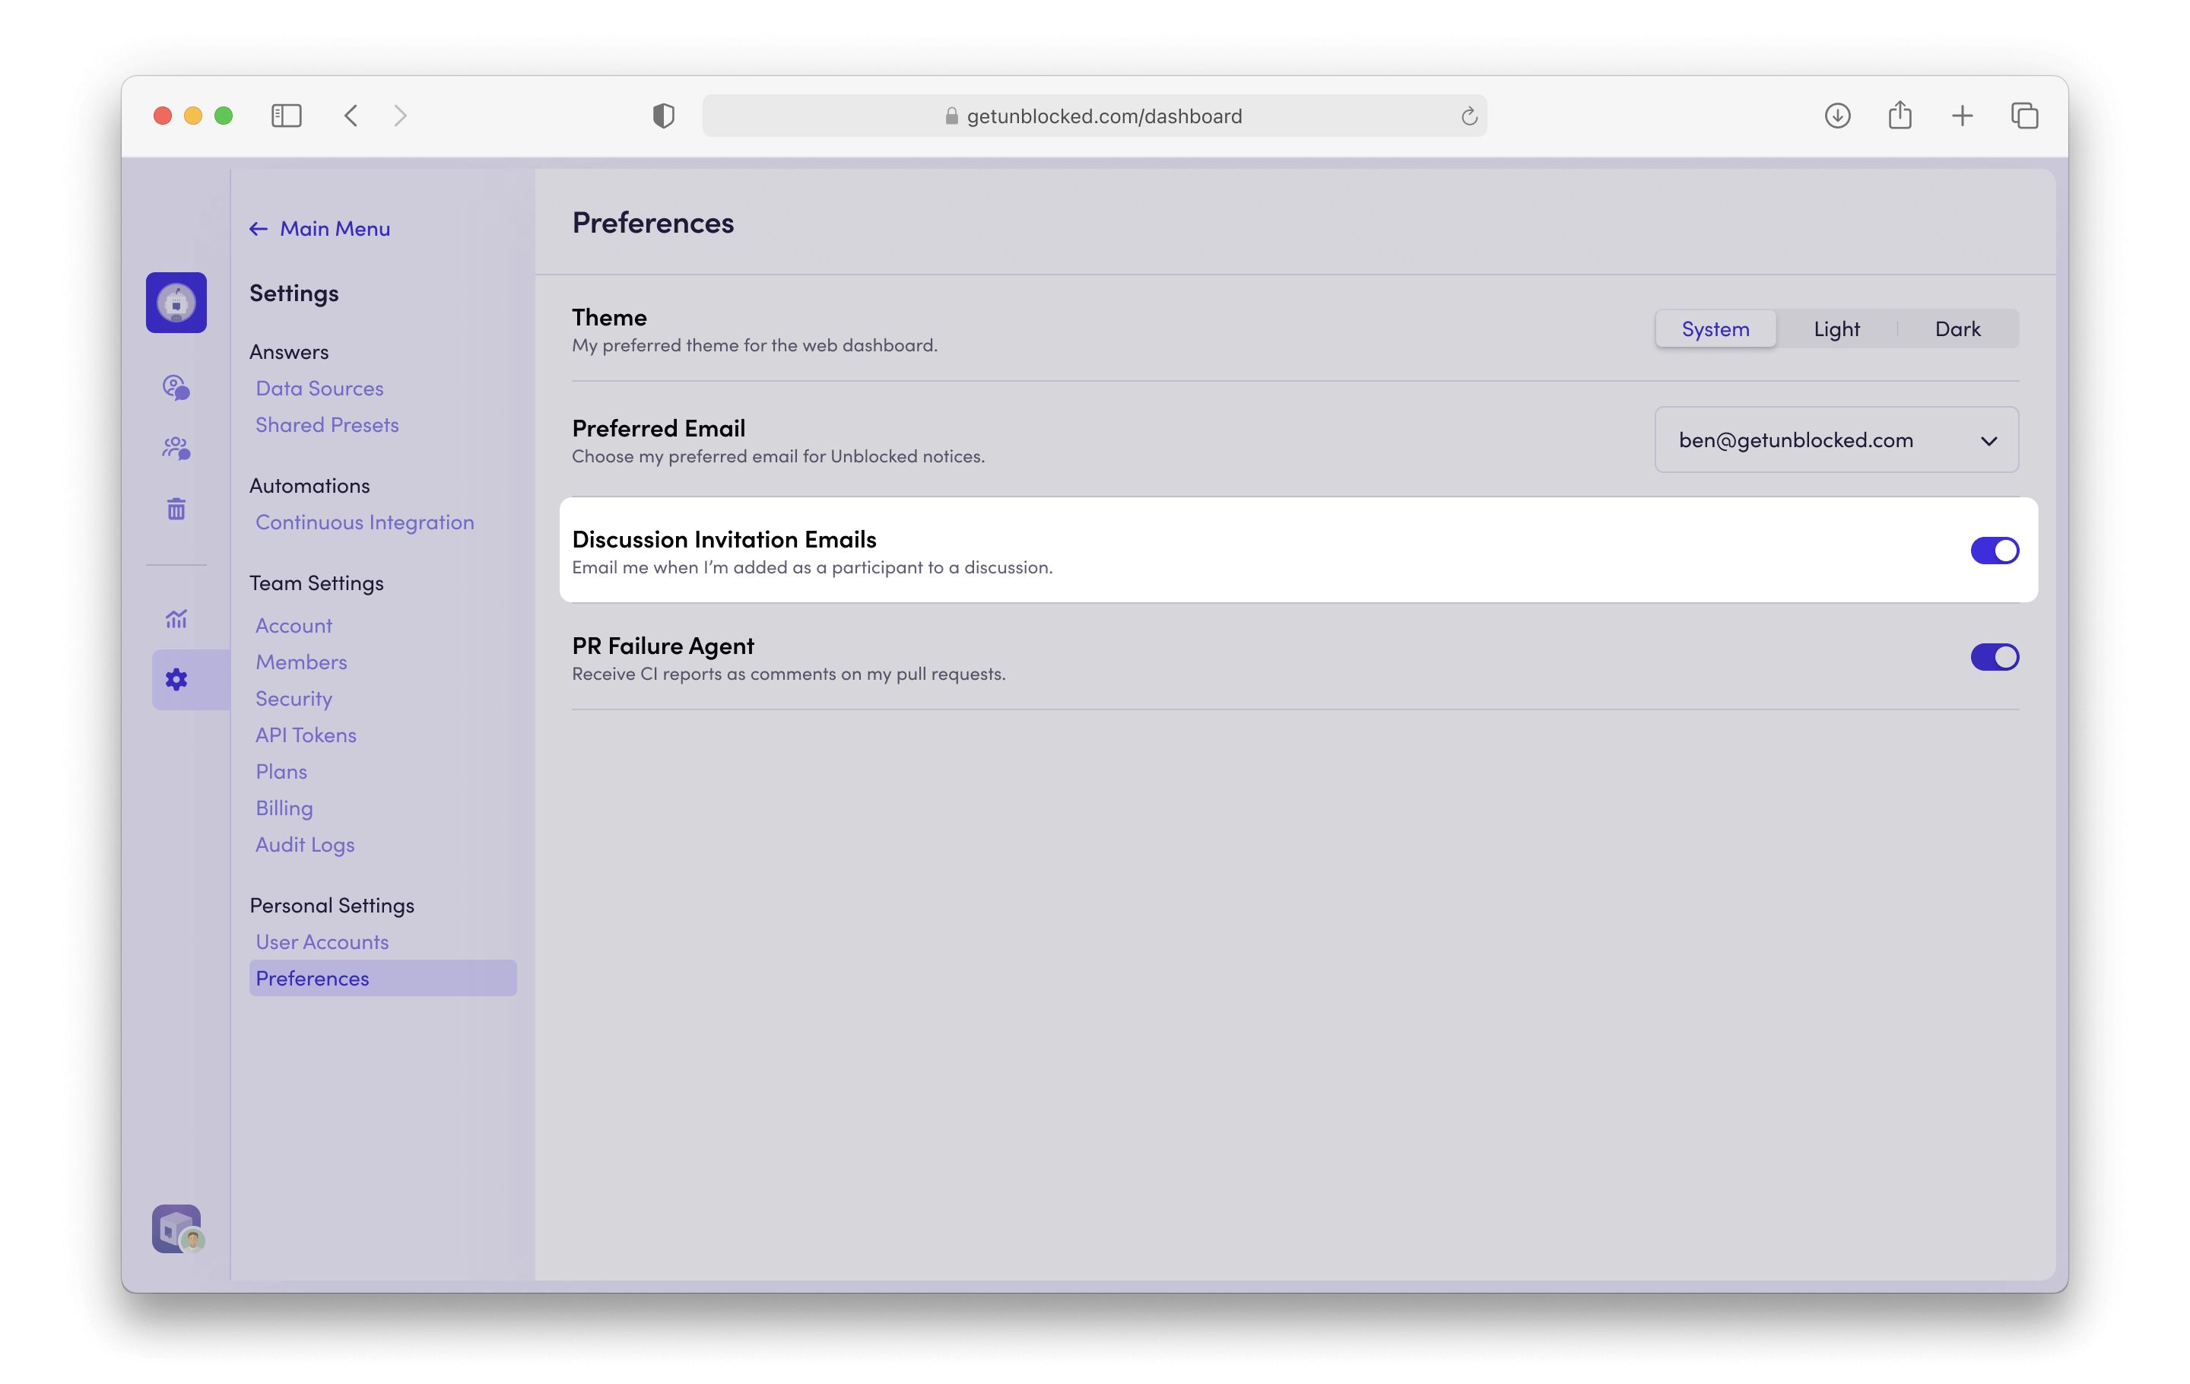Image resolution: width=2190 pixels, height=1384 pixels.
Task: Click the settings gear sidebar icon
Action: tap(176, 679)
